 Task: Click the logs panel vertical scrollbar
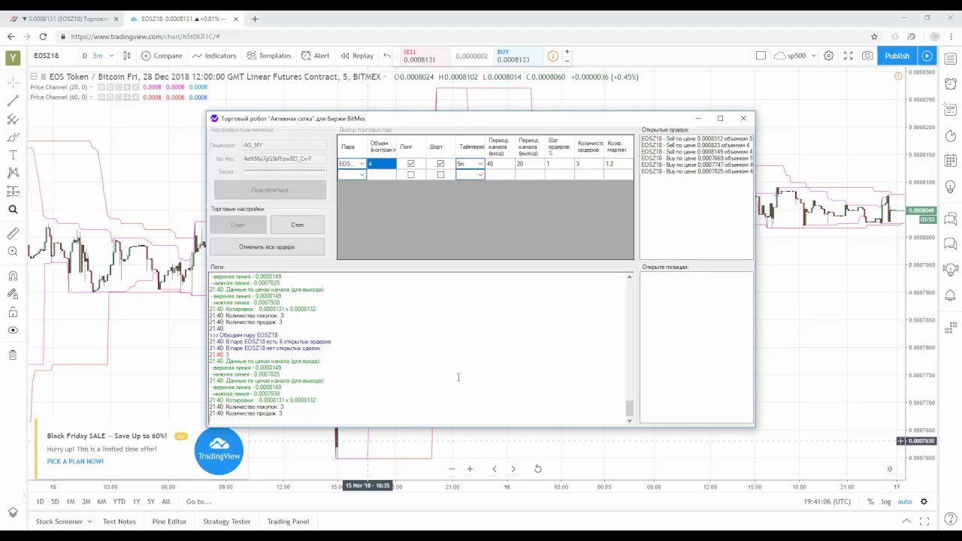(x=629, y=348)
